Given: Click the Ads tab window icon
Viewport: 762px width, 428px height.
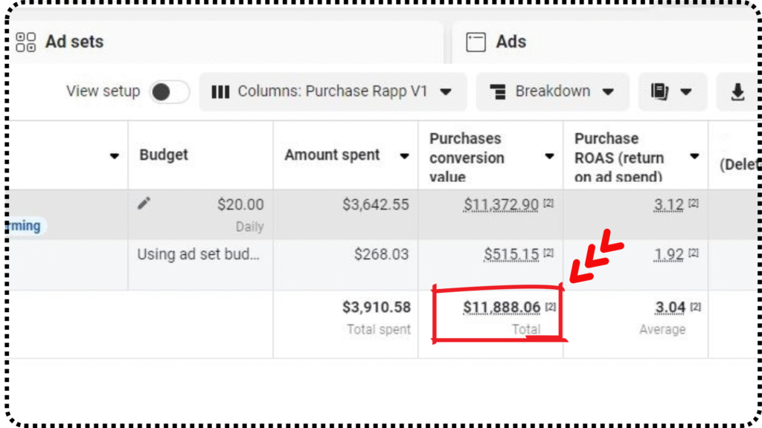Looking at the screenshot, I should tap(476, 42).
